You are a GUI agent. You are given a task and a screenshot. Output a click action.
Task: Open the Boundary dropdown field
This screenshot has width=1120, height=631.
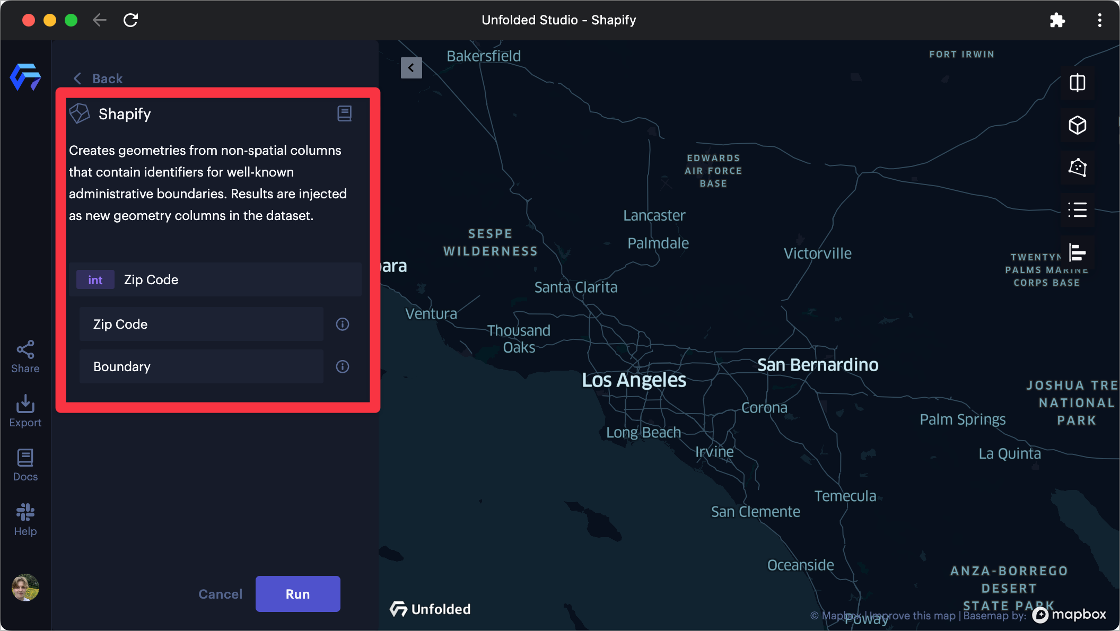coord(202,366)
